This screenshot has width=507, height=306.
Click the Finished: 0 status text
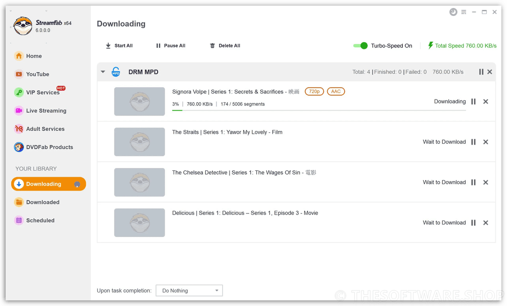click(388, 72)
